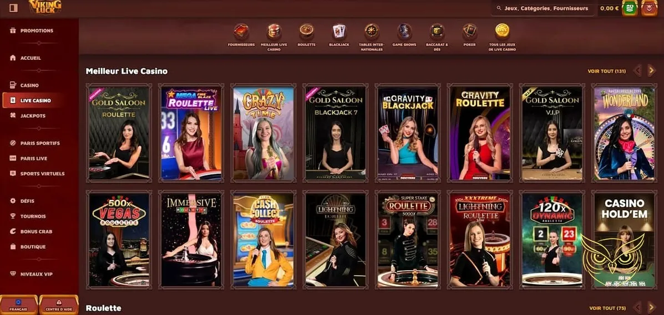This screenshot has width=664, height=315.
Task: Open the user avatar profile icon
Action: 649,8
